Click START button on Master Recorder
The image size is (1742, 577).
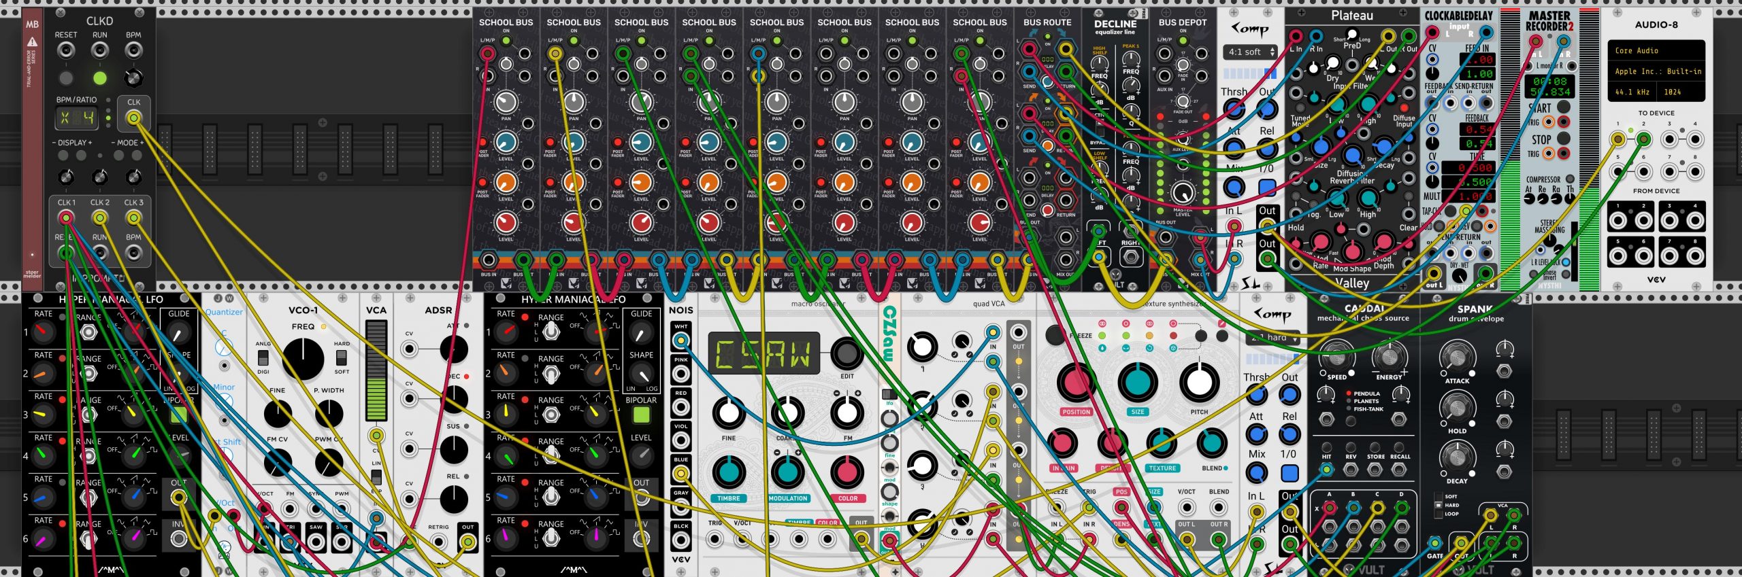coord(1564,107)
